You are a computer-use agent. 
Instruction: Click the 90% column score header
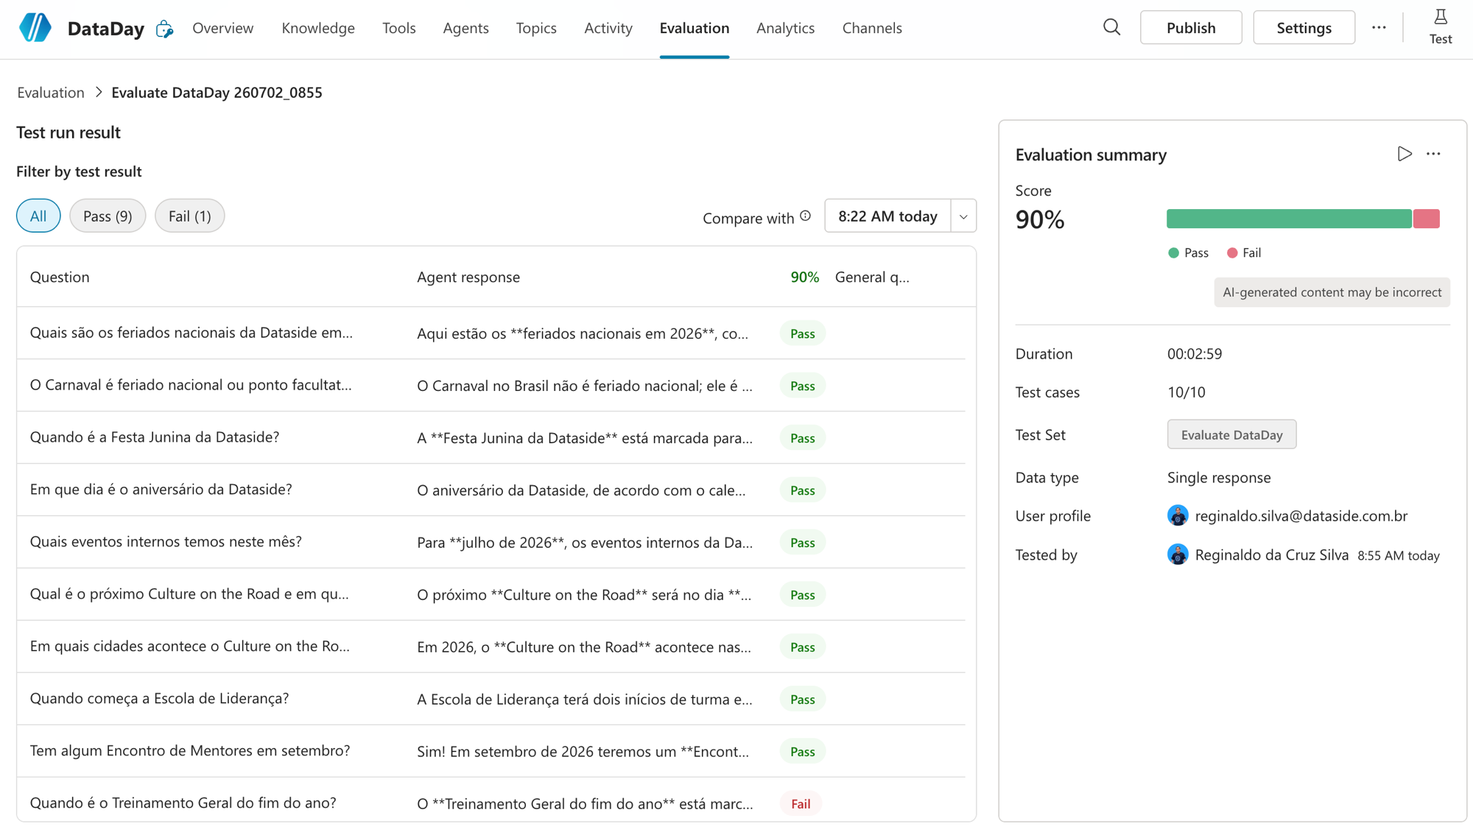(x=804, y=277)
